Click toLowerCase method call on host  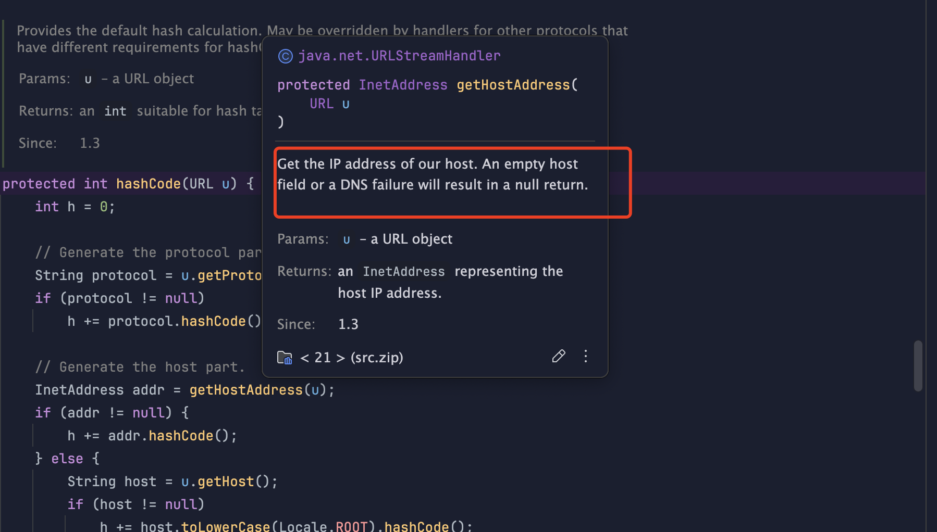point(225,526)
